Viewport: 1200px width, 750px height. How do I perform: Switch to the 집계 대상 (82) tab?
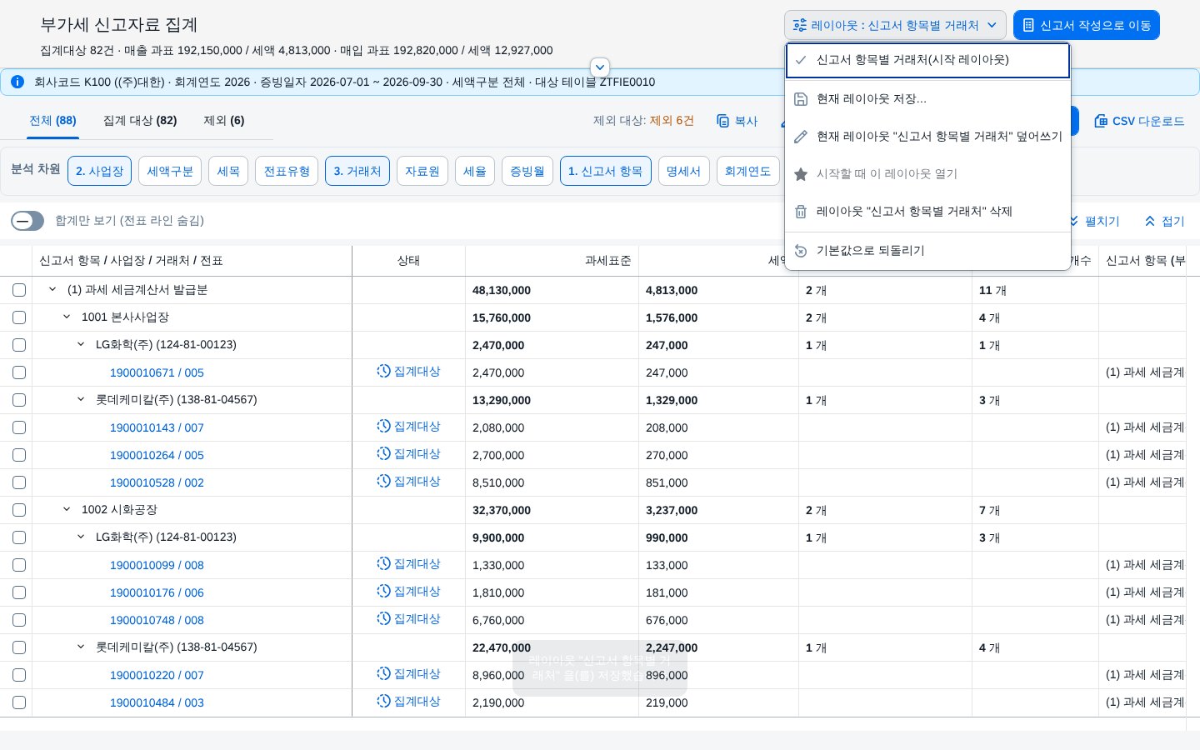pos(140,121)
